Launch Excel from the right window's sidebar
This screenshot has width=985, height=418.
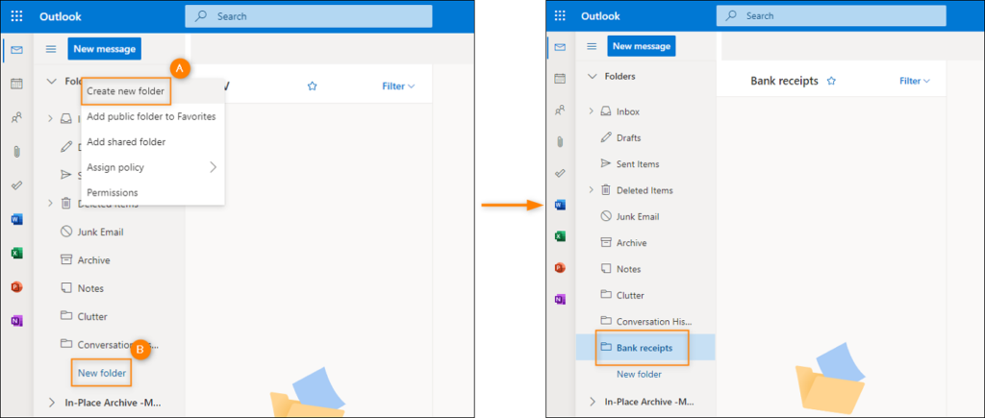click(560, 236)
